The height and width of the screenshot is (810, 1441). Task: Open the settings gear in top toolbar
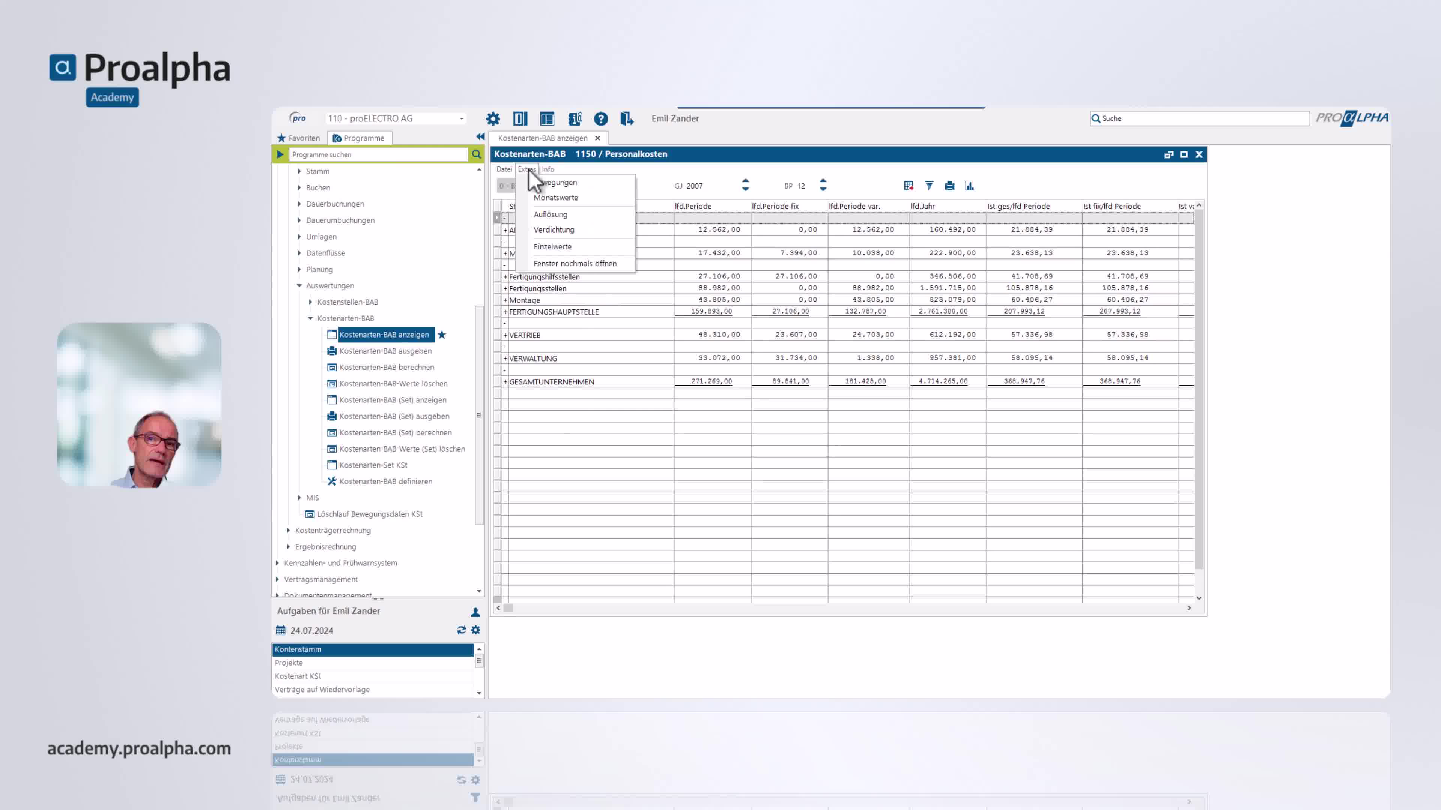[493, 118]
